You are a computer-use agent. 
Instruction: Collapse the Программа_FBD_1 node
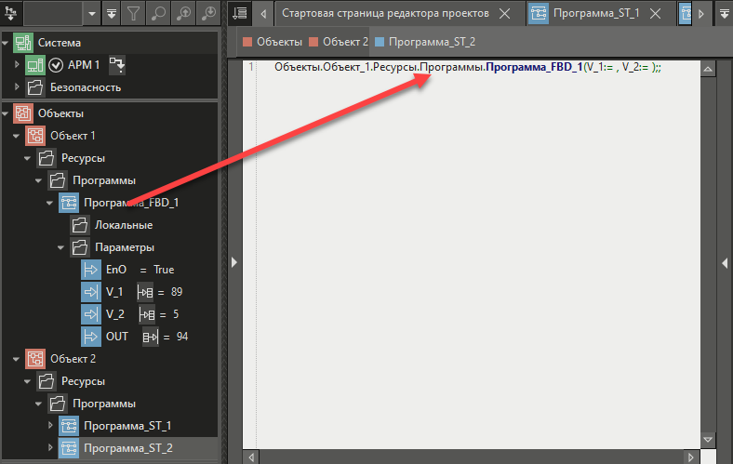[x=49, y=203]
